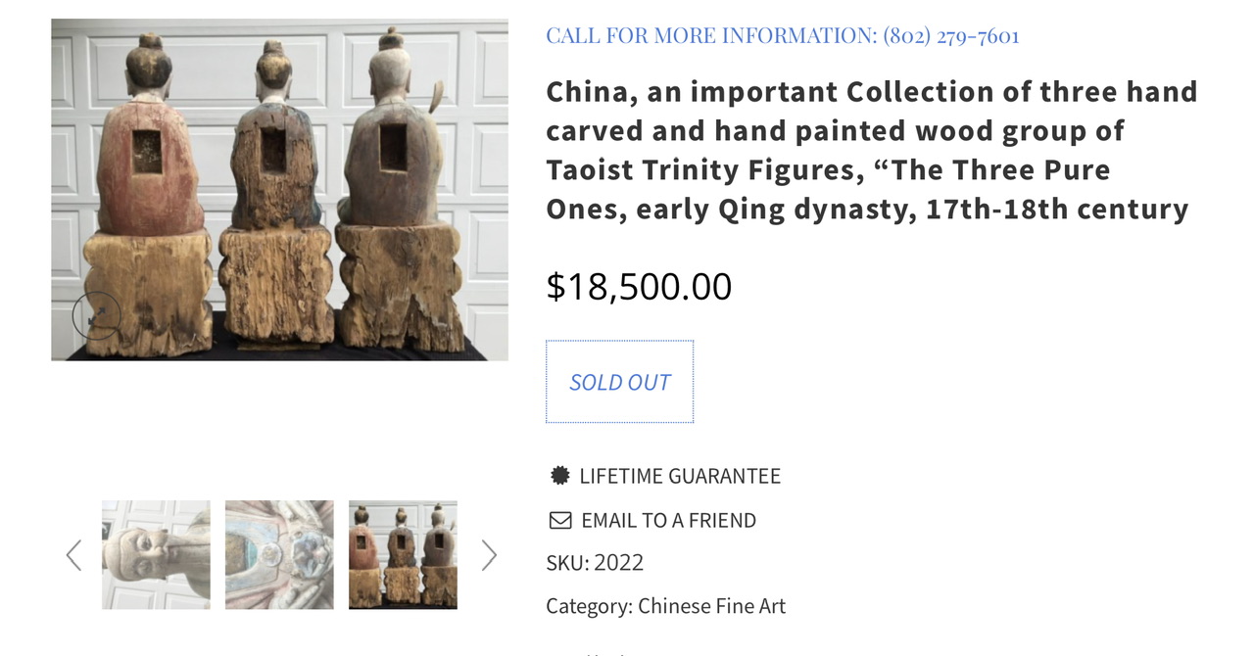Screen dimensions: 1254x656
Task: Click the $18,500.00 price
Action: tap(639, 286)
